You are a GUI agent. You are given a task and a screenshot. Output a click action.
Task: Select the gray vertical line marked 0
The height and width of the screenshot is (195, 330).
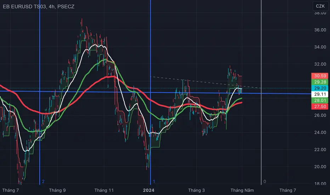coord(261,93)
